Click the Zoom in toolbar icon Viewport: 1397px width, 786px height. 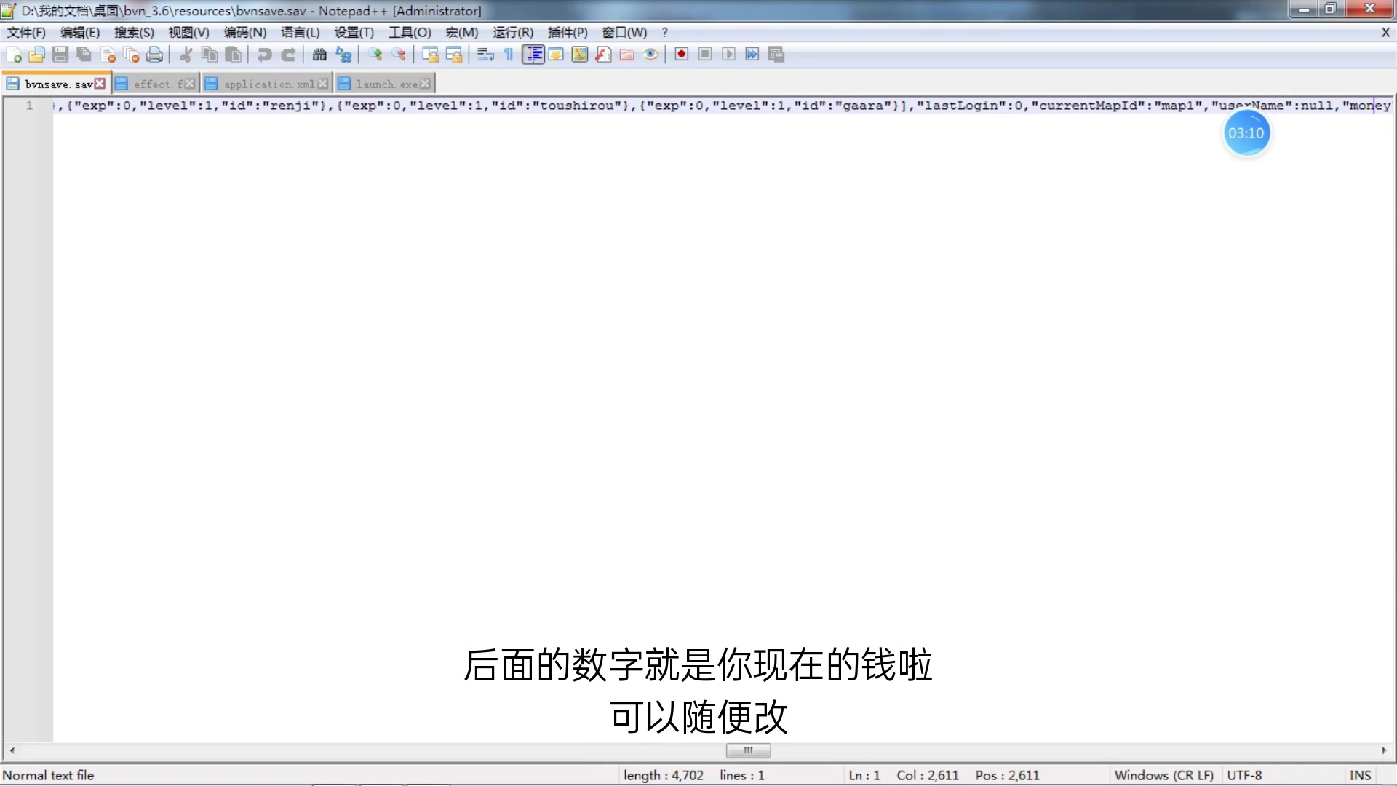375,55
